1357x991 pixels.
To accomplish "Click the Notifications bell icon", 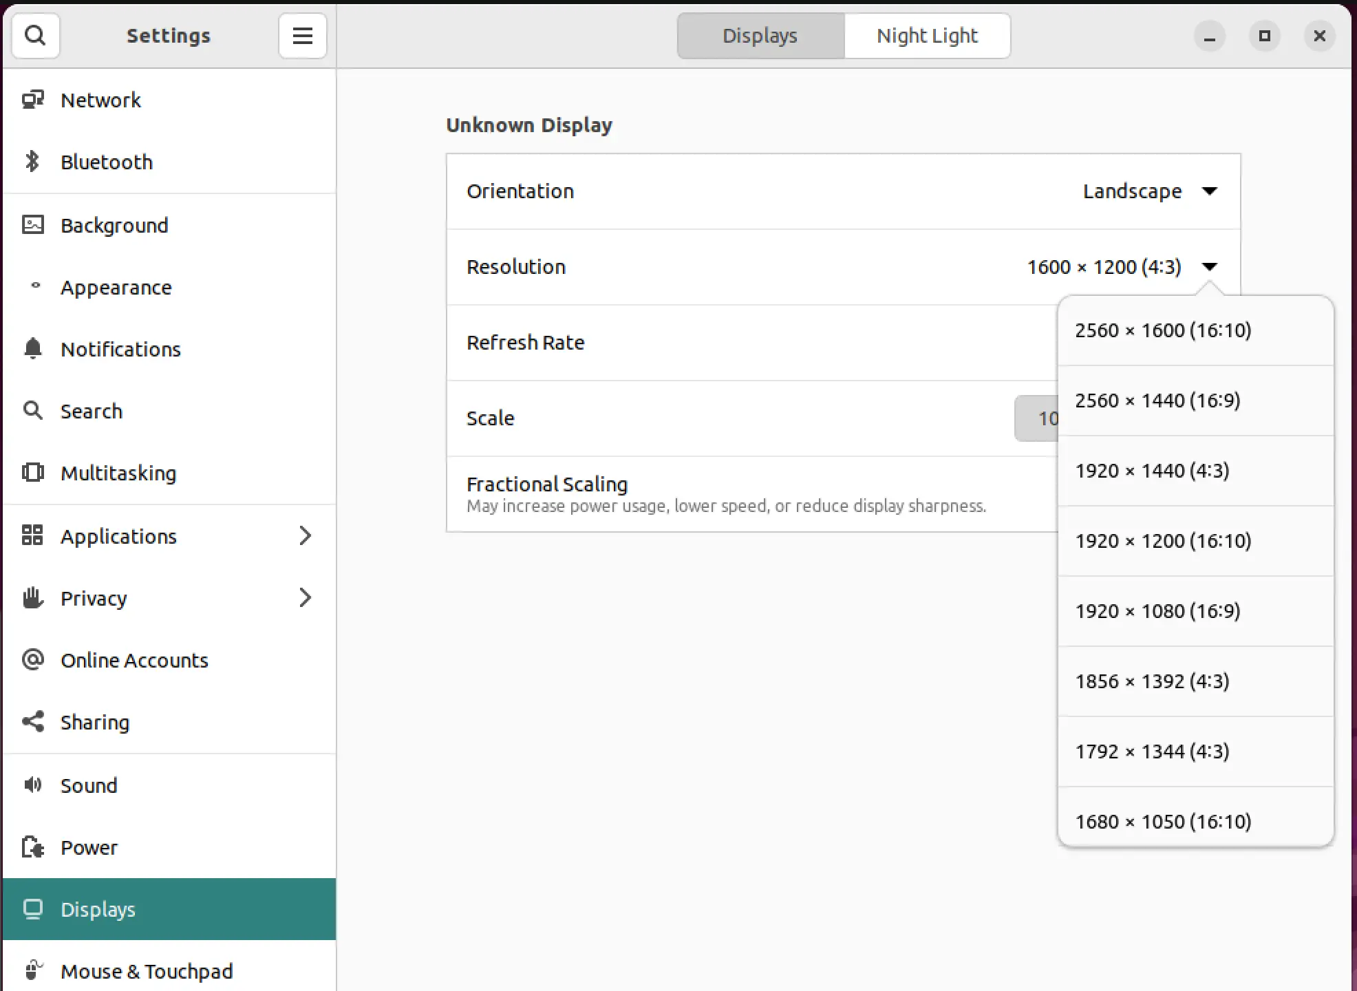I will tap(32, 349).
